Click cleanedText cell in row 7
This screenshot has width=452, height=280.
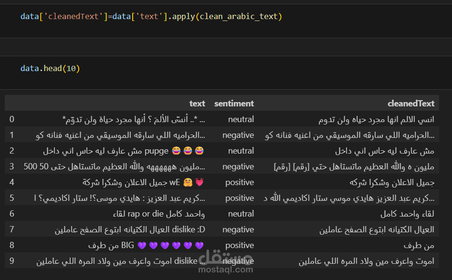tap(377, 229)
